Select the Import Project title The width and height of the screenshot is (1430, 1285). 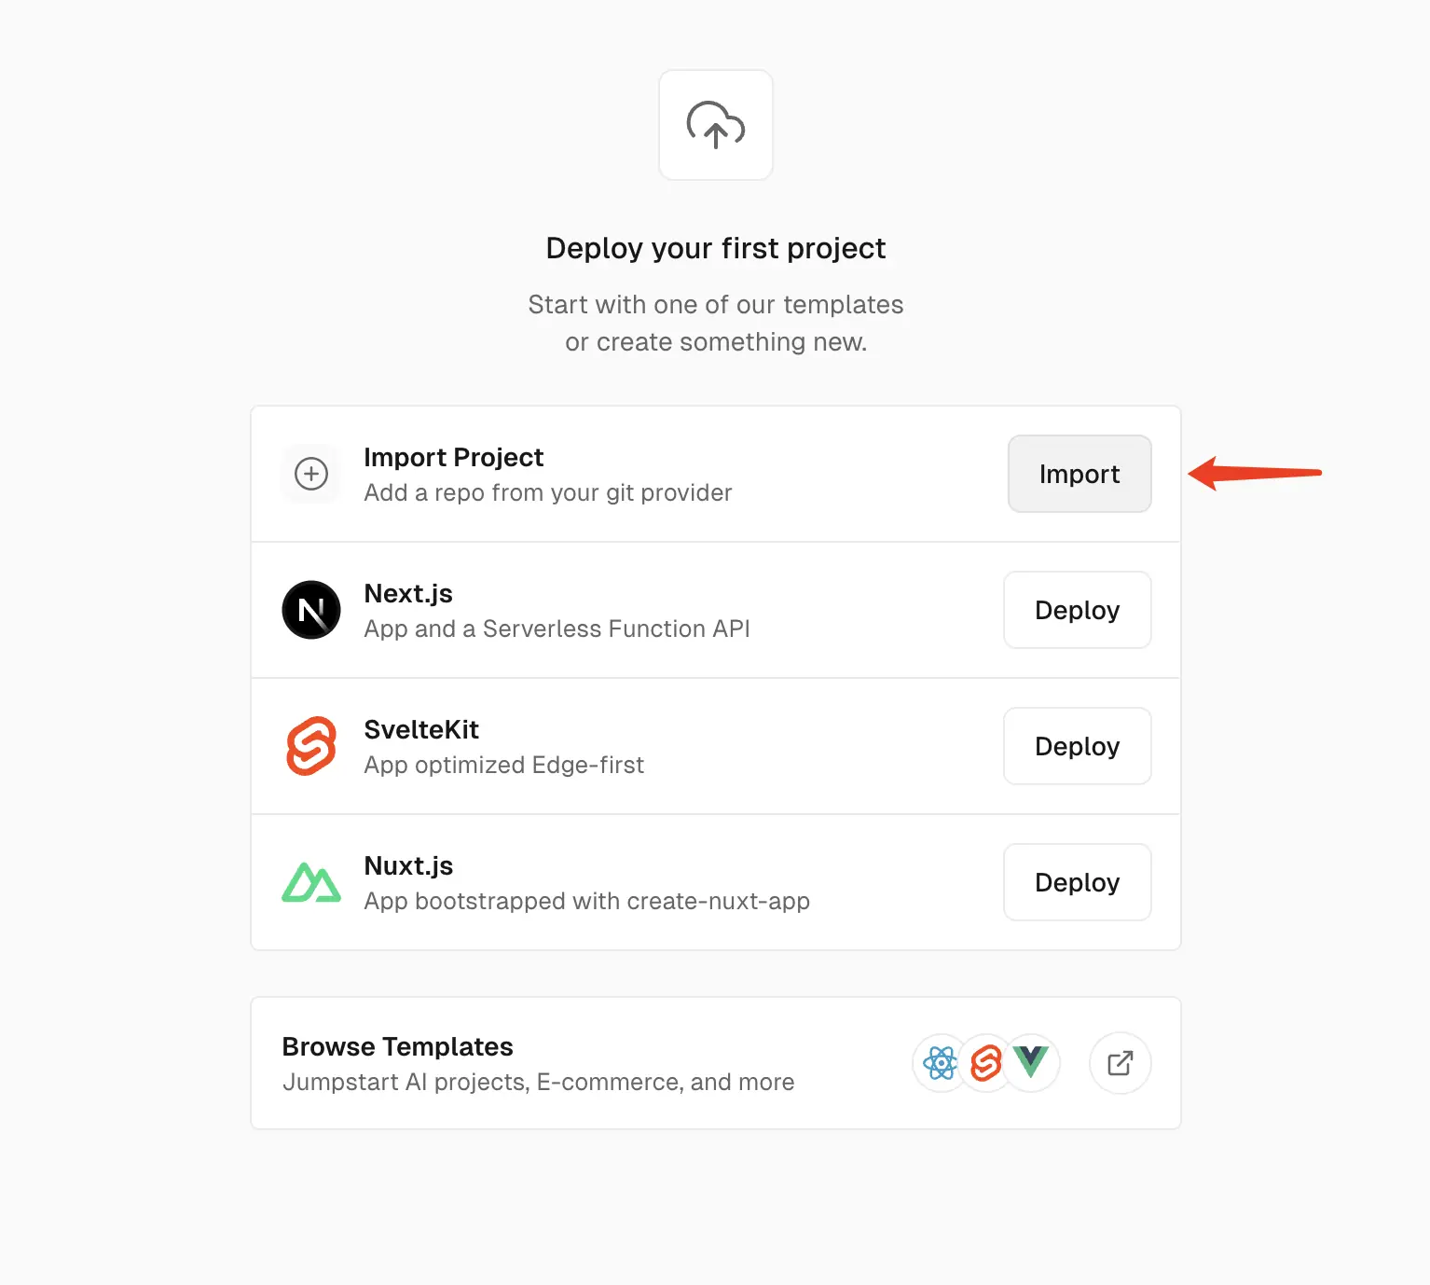pyautogui.click(x=453, y=457)
